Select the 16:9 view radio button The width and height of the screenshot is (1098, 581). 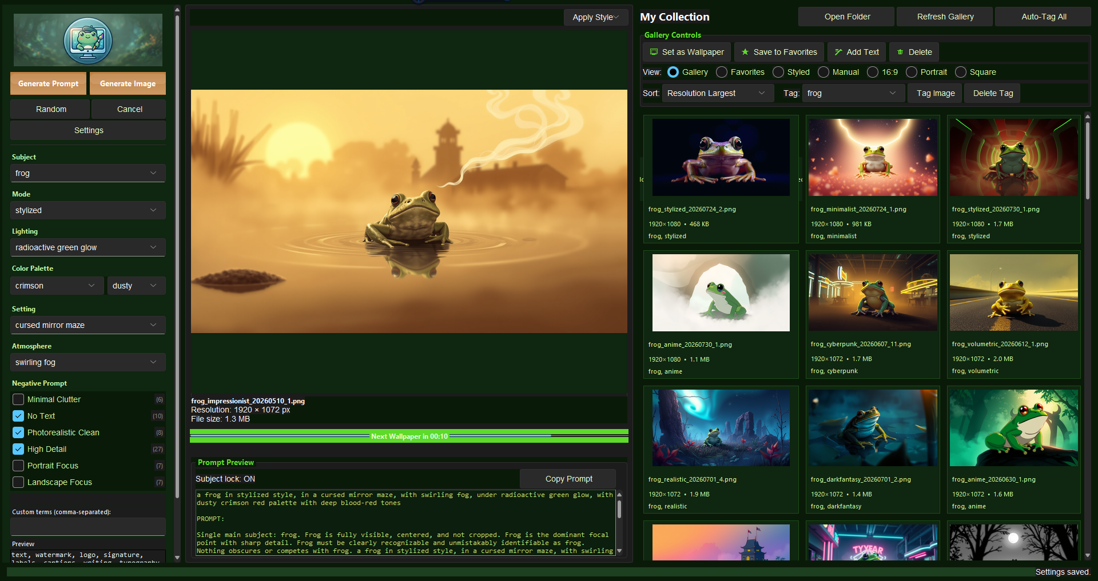coord(873,72)
